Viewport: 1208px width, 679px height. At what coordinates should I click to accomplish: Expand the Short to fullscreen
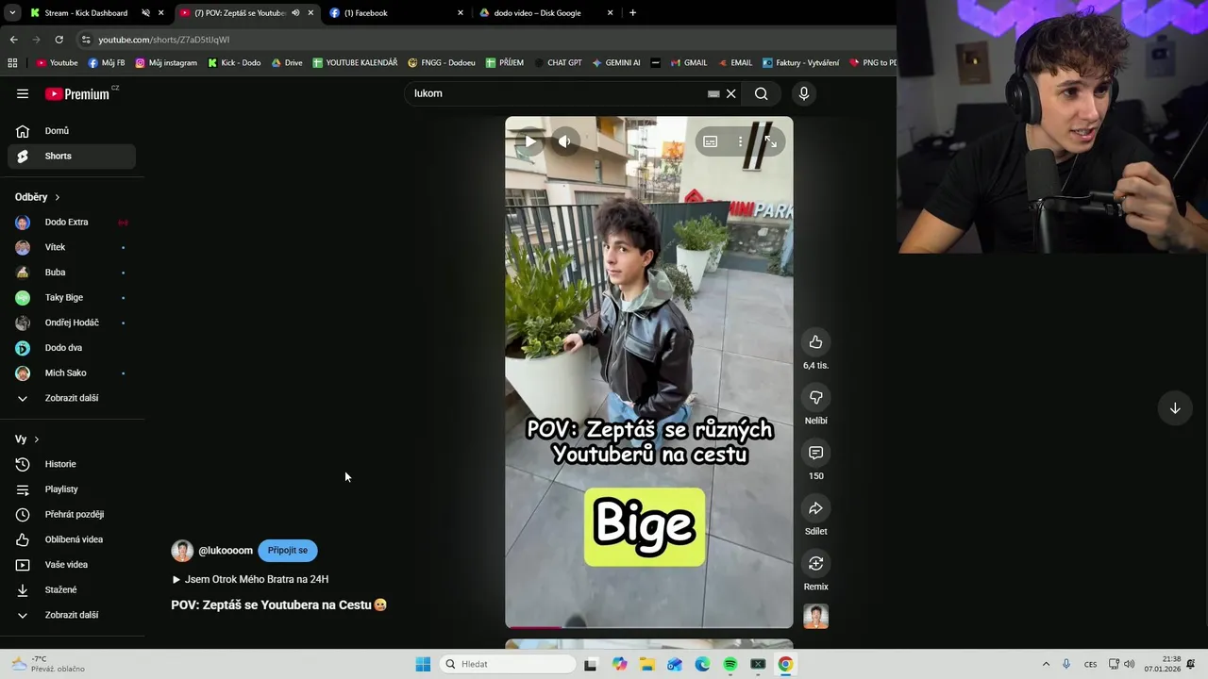click(771, 141)
